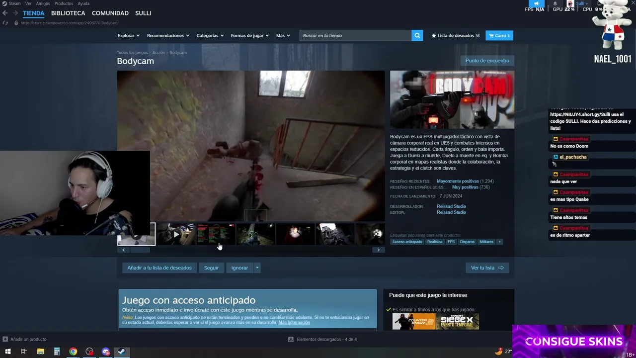Open Discord from the taskbar
Image resolution: width=636 pixels, height=358 pixels.
click(106, 352)
